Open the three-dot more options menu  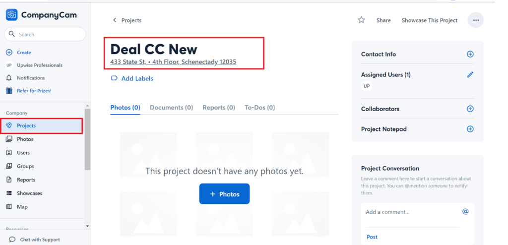pos(476,20)
